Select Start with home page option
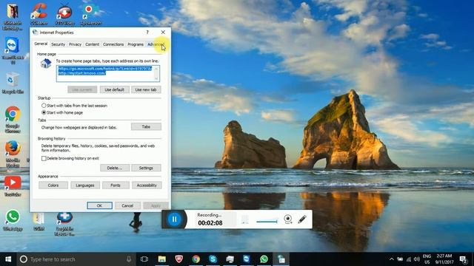Viewport: 474px width, 266px height. [x=44, y=112]
